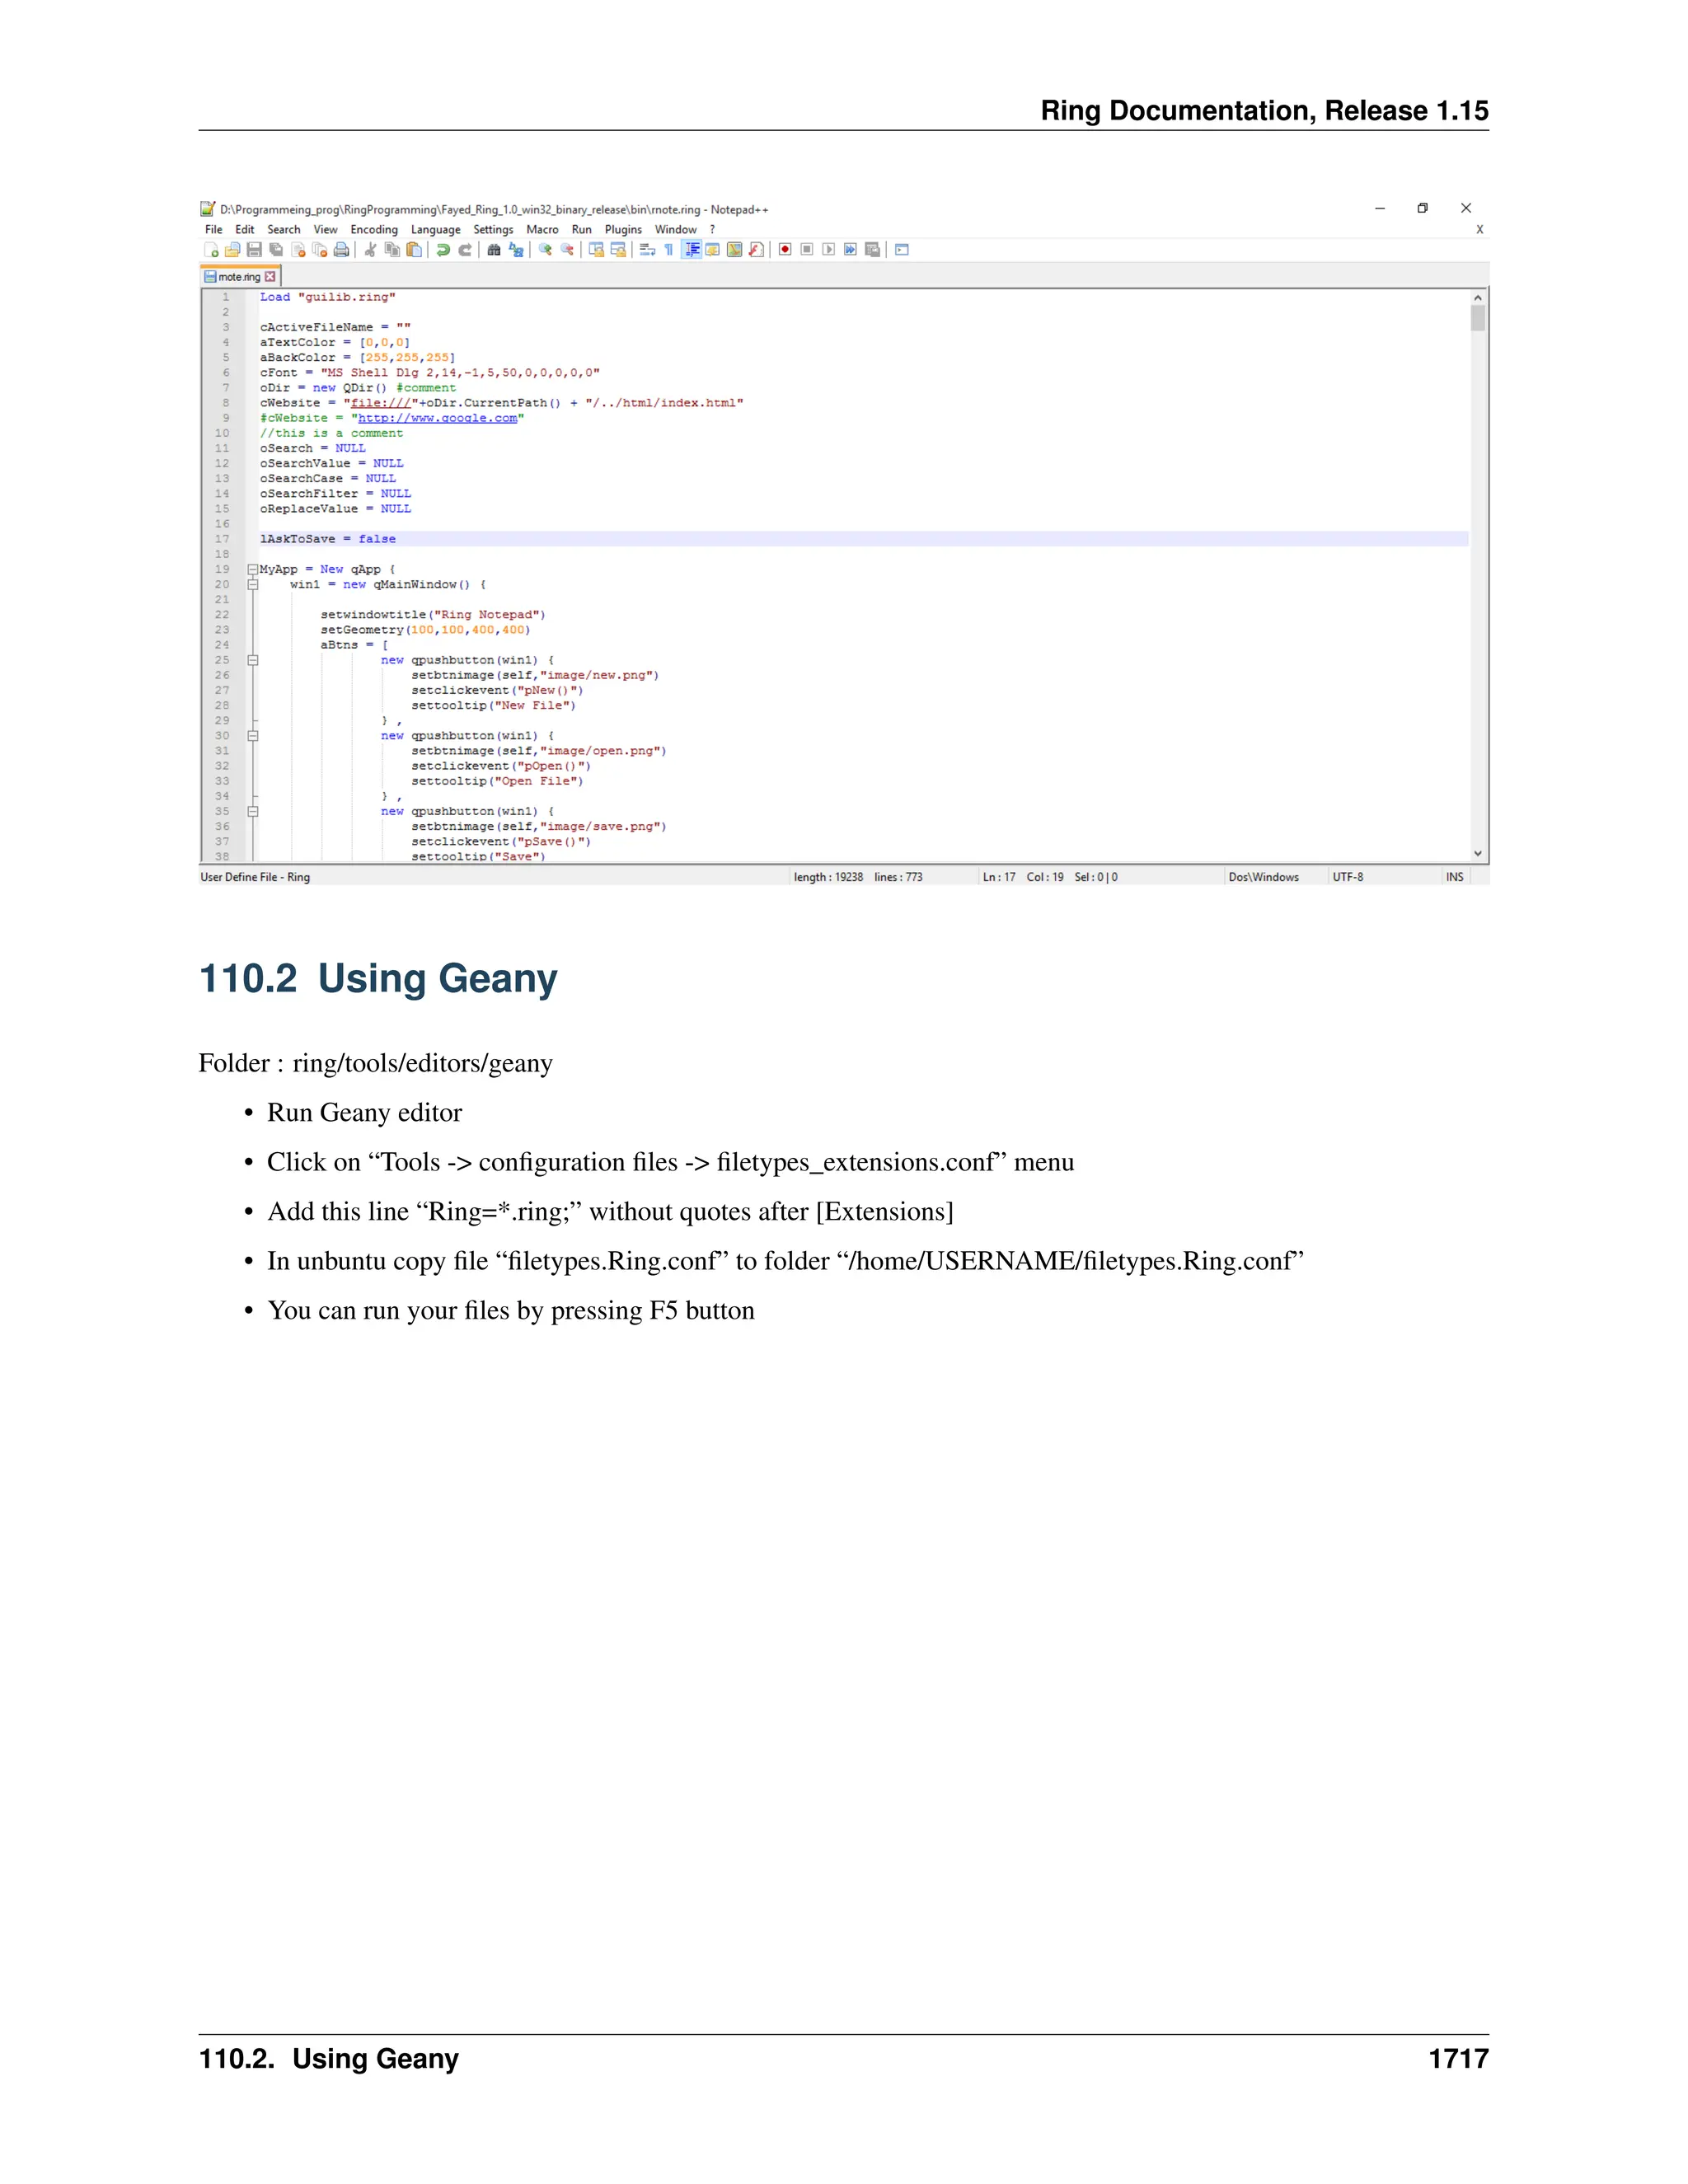Click the Cut scissors icon
This screenshot has height=2184, width=1688.
coord(370,250)
